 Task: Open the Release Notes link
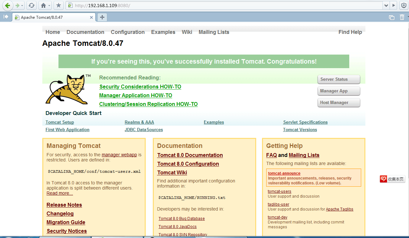click(64, 205)
